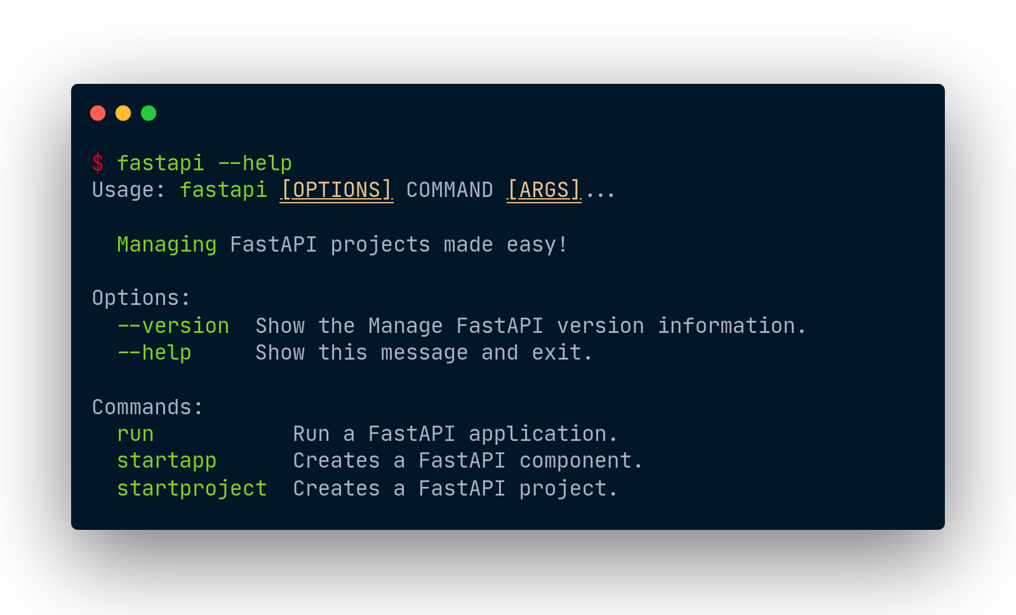
Task: Click the typed "fastapi --help" command text
Action: [204, 163]
